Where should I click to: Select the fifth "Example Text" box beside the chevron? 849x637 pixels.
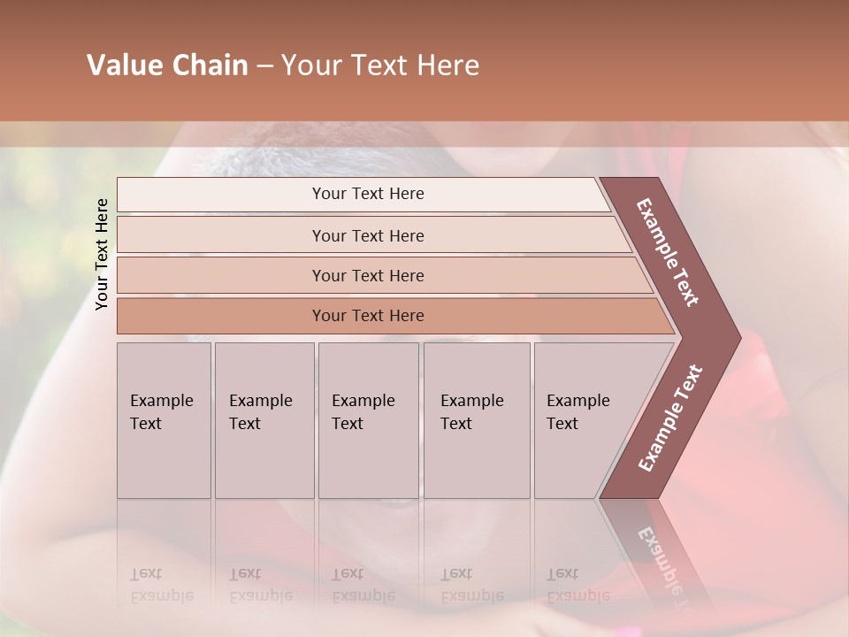coord(579,412)
